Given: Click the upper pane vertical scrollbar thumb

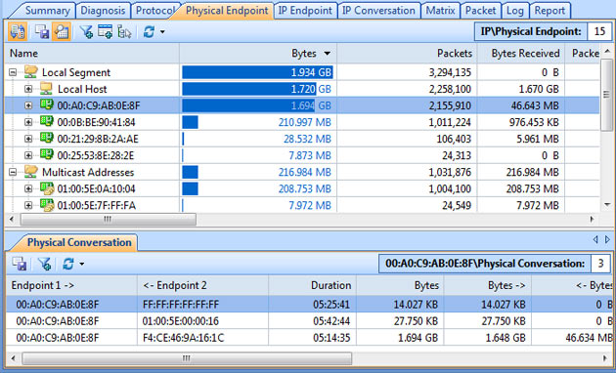Looking at the screenshot, I should point(607,95).
